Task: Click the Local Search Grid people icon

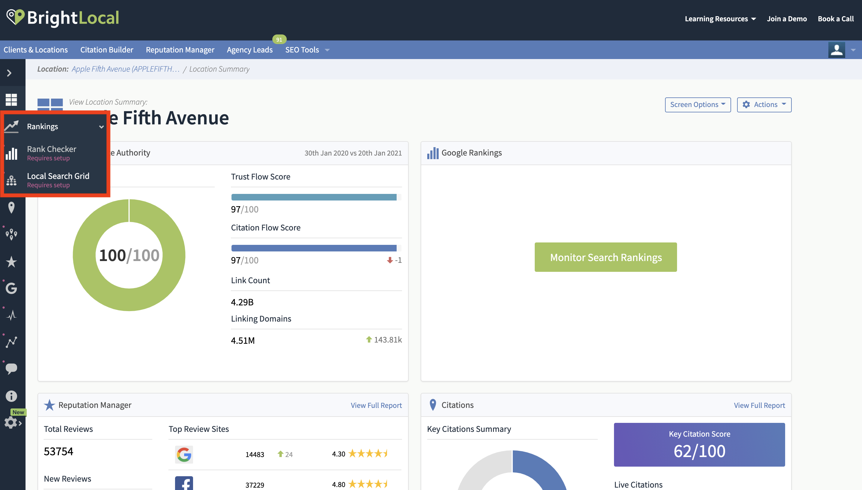Action: (11, 180)
